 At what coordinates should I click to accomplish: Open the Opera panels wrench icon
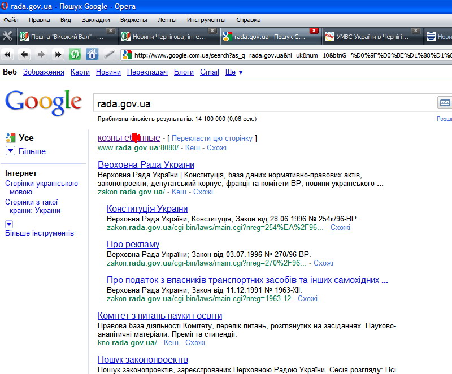(x=7, y=36)
